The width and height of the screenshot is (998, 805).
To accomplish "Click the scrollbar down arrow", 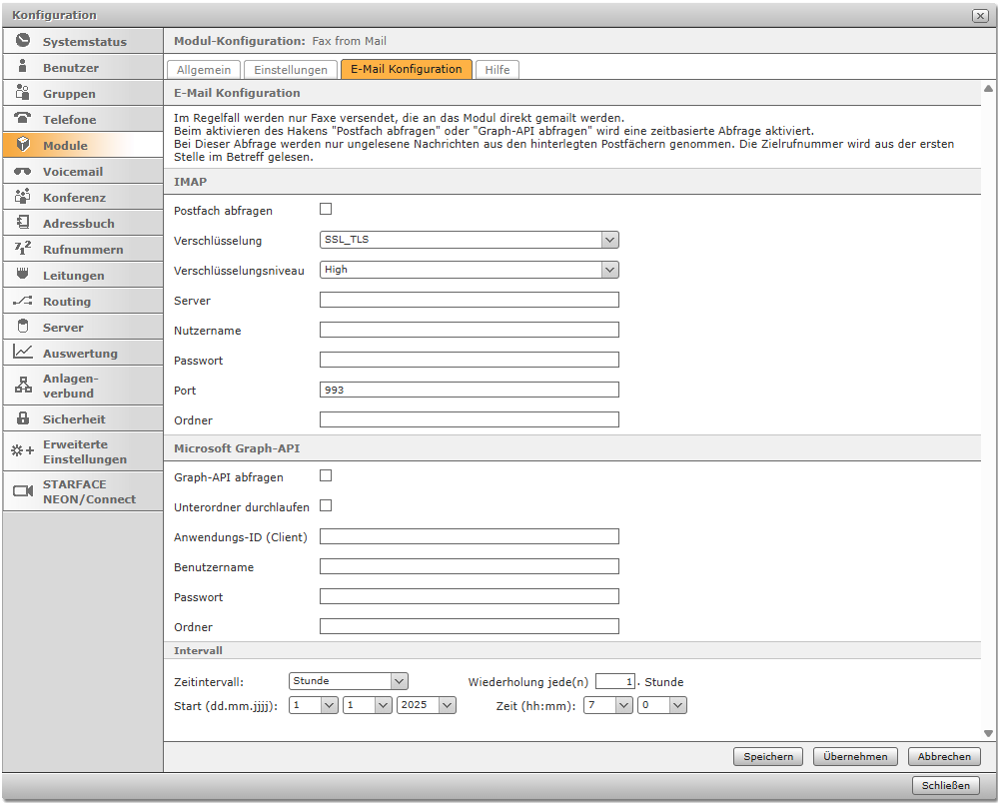I will click(988, 734).
